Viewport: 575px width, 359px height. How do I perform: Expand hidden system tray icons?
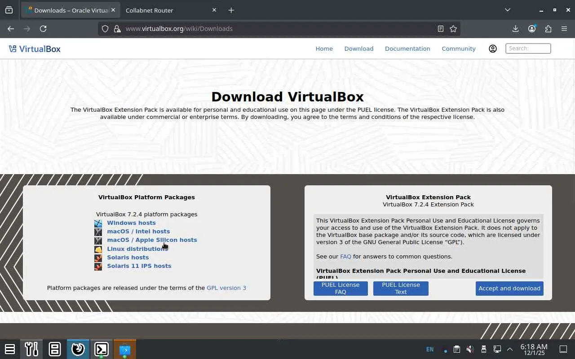[x=510, y=349]
